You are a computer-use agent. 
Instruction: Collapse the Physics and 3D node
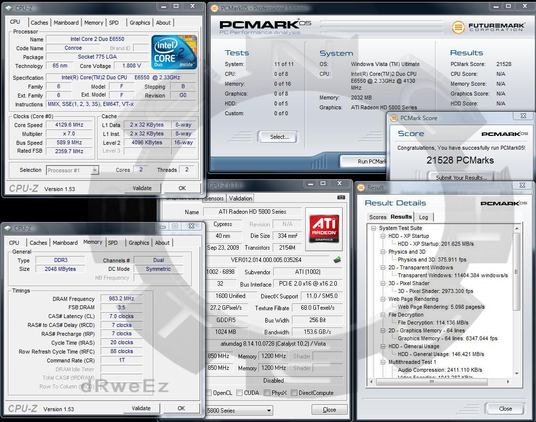(x=383, y=252)
